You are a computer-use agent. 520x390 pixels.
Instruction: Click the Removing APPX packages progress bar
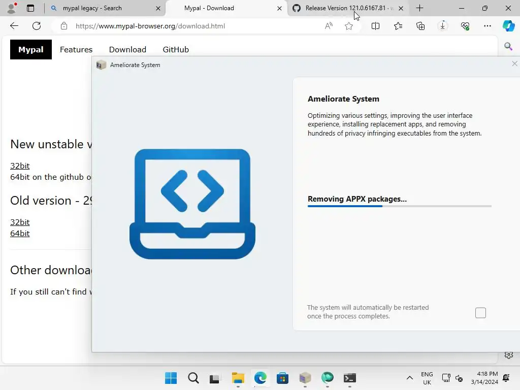coord(400,206)
